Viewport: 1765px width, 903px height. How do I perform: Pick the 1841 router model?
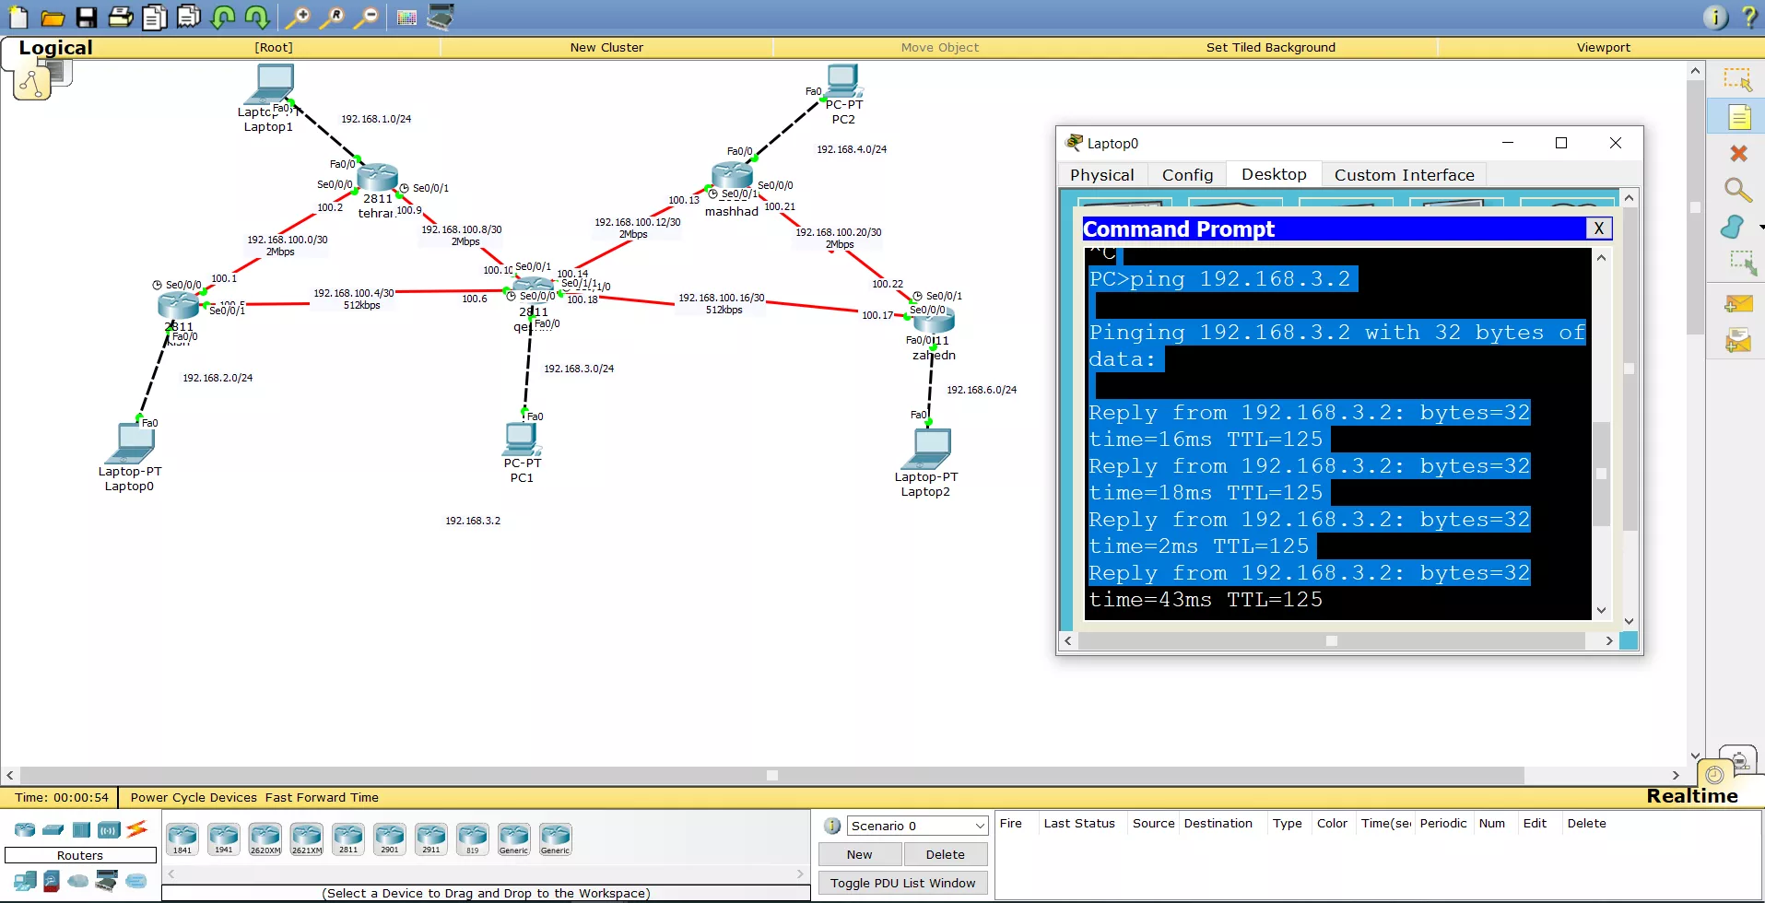[x=182, y=838]
